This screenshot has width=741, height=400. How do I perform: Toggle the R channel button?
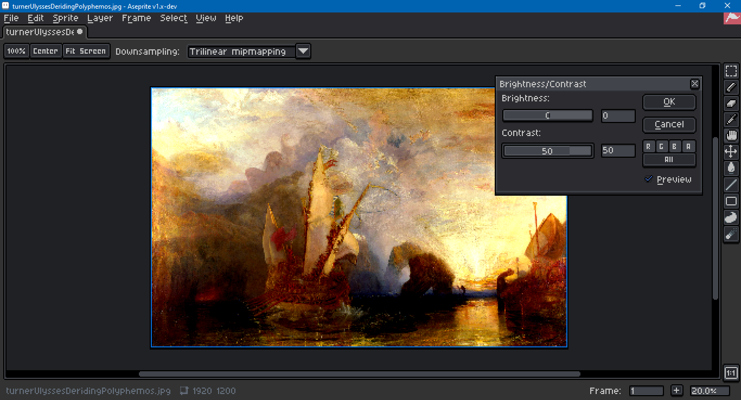(649, 146)
